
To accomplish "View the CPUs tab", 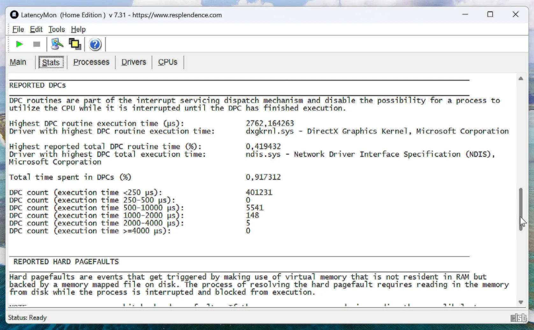I will (168, 62).
